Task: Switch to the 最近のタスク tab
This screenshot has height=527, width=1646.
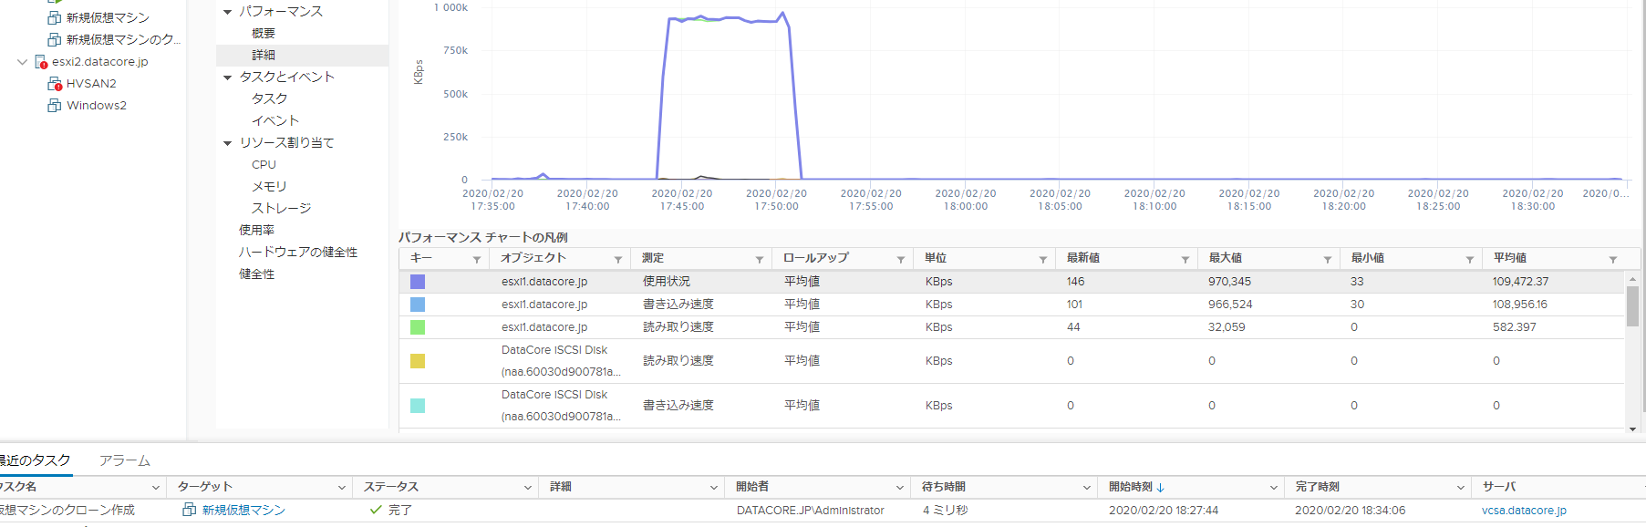Action: 35,460
